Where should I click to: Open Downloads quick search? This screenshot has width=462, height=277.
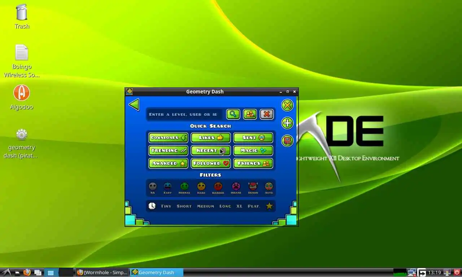168,137
